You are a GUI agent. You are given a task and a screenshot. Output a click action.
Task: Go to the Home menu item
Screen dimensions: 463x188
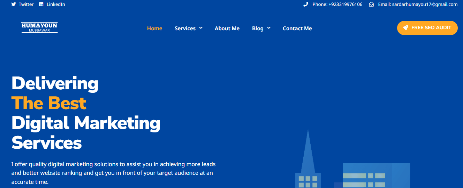click(154, 28)
